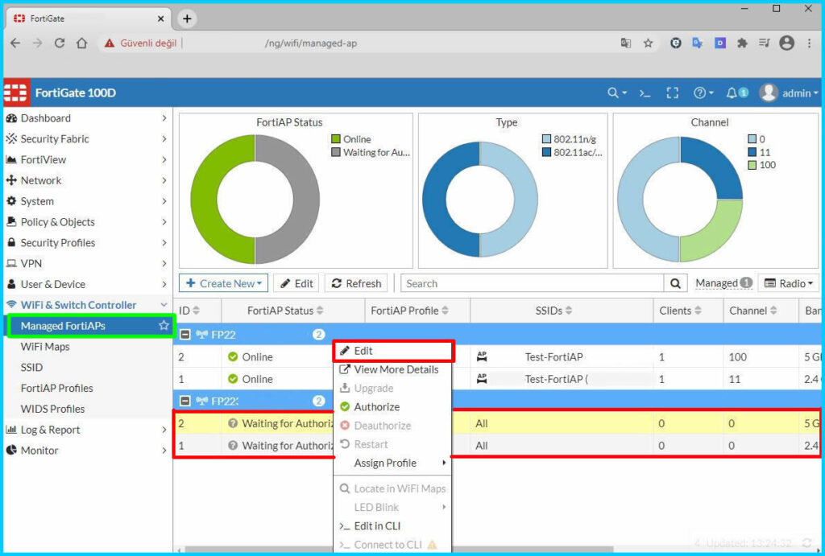Go to browser home page icon
Image resolution: width=825 pixels, height=556 pixels.
(x=81, y=43)
